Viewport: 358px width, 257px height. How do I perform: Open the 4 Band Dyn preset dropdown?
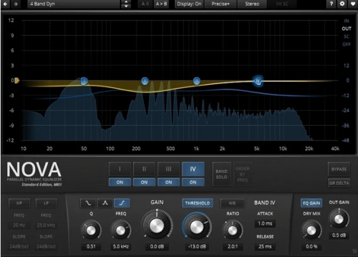point(73,4)
